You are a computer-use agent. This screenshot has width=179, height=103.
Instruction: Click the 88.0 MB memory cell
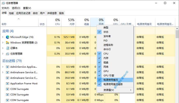[68, 72]
